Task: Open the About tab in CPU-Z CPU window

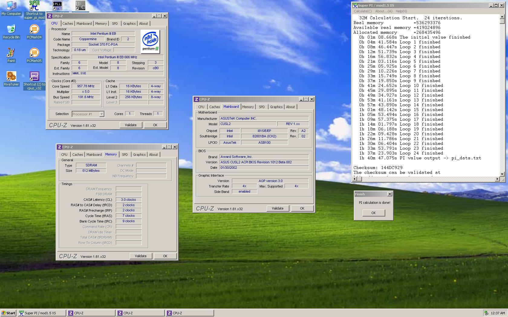Action: (x=144, y=24)
